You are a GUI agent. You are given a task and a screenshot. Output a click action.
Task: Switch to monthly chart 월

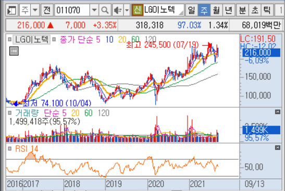tap(216, 10)
